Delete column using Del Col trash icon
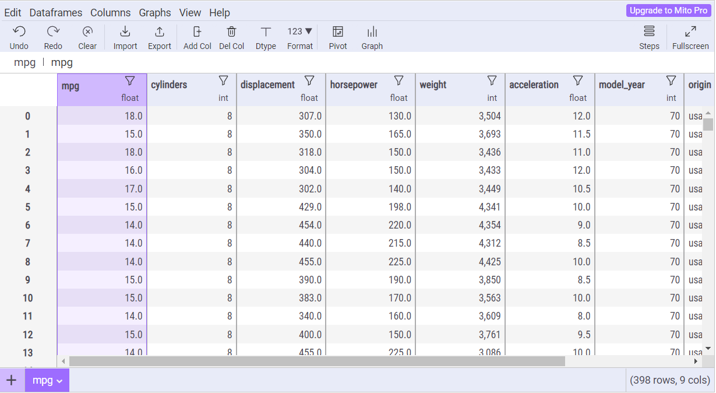The image size is (716, 393). 231,32
